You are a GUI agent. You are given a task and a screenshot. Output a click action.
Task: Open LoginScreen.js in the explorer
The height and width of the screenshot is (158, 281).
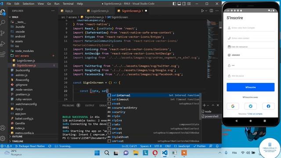point(26,61)
